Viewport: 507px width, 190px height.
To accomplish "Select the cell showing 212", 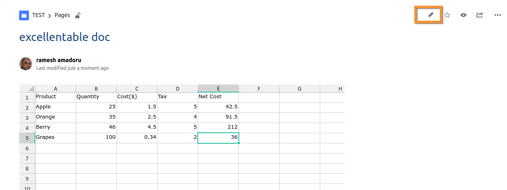I will coord(218,128).
